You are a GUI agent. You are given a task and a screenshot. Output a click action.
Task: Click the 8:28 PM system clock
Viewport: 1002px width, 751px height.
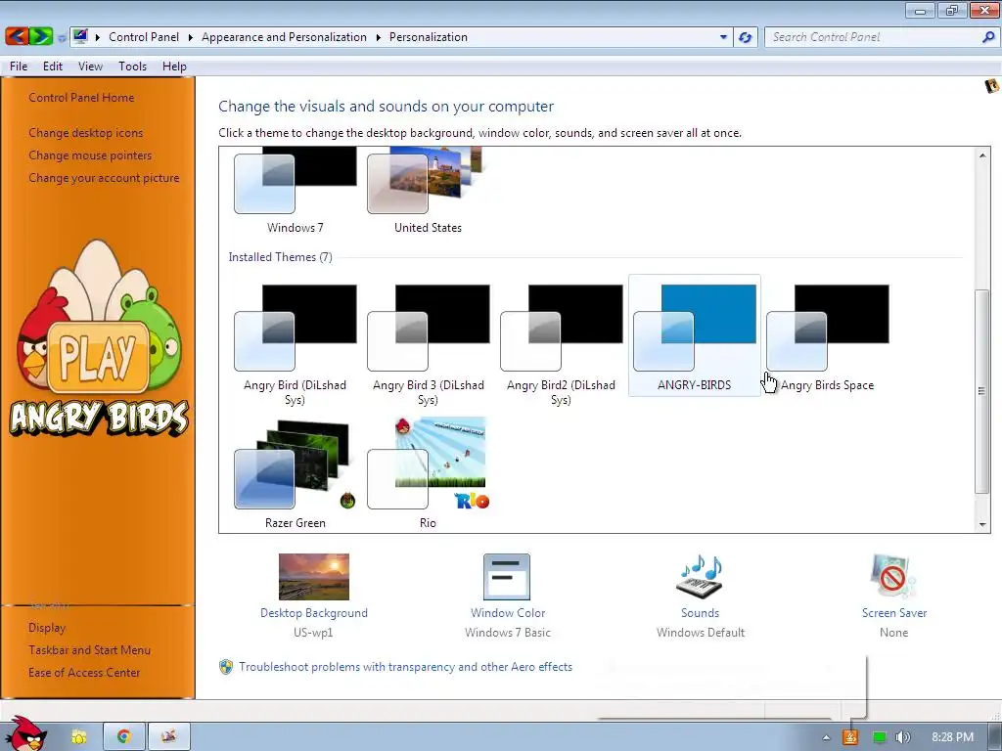click(x=952, y=737)
